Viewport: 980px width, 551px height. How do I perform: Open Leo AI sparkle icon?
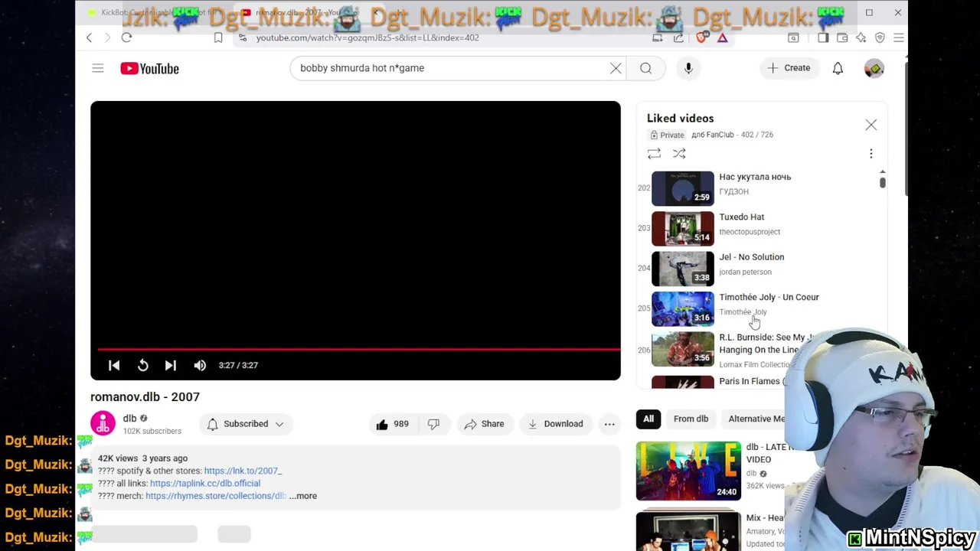(x=861, y=37)
